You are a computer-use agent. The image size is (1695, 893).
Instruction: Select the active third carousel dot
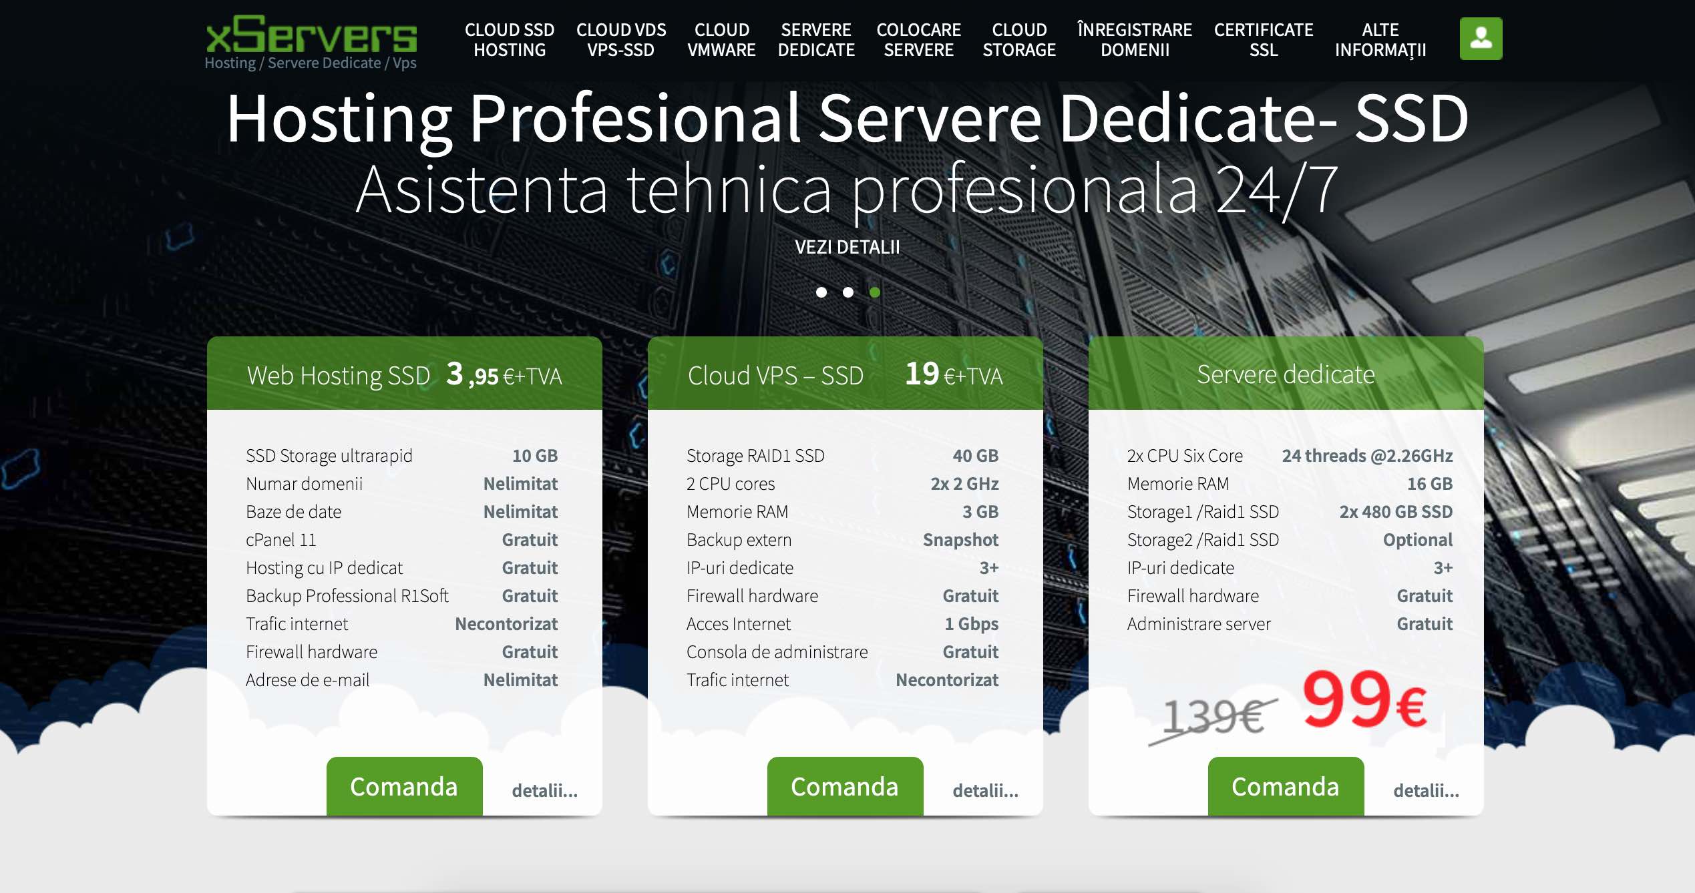coord(875,292)
